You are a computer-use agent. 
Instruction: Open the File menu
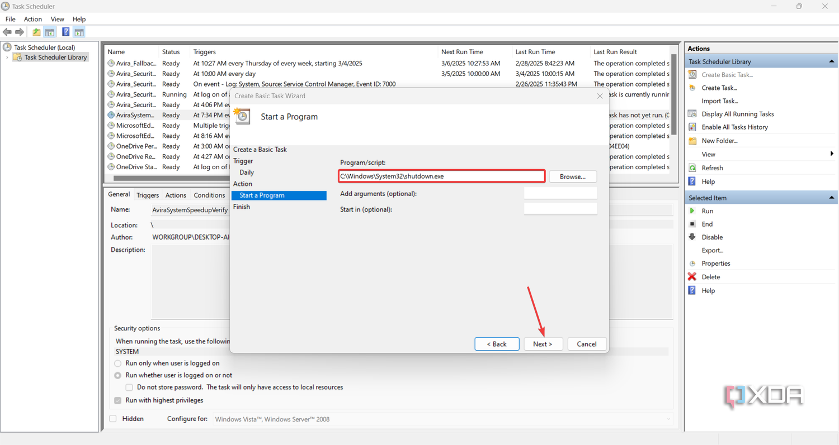10,19
